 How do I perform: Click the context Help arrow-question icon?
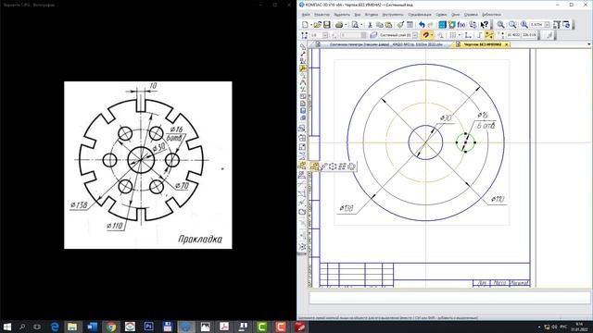(x=484, y=25)
